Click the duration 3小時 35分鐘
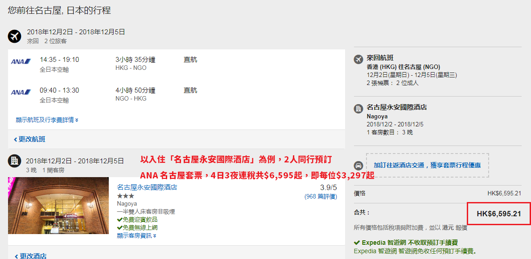The image size is (531, 259). (x=136, y=60)
